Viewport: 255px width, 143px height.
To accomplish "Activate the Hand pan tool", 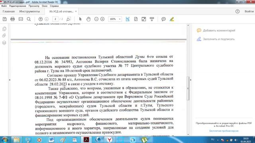I will pos(88,19).
